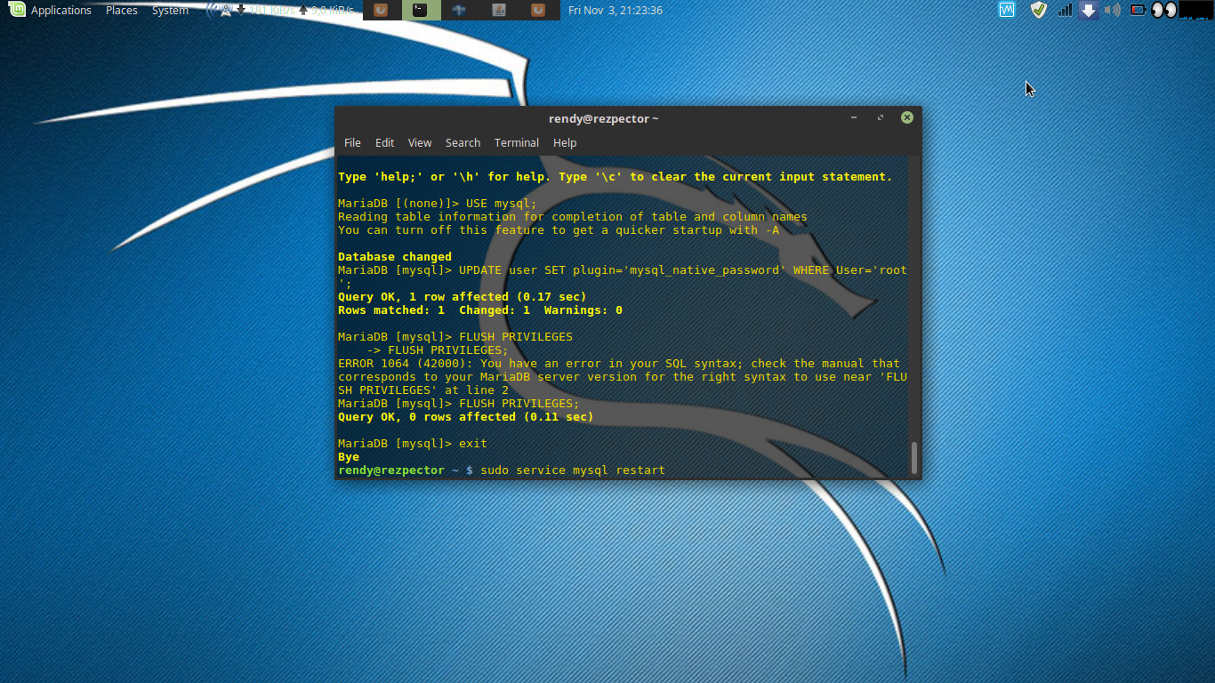Check the battery status indicator
Image resolution: width=1215 pixels, height=683 pixels.
click(x=1138, y=10)
